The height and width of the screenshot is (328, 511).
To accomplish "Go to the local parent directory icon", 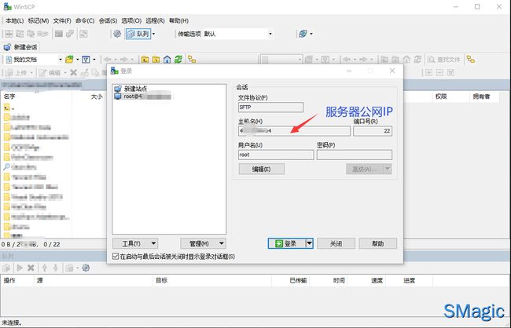I will [145, 59].
